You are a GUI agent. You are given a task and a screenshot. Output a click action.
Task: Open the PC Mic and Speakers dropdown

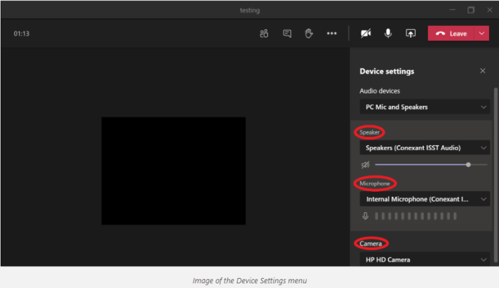tap(424, 107)
